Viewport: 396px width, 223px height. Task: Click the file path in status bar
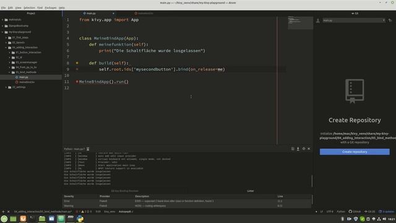[43, 212]
